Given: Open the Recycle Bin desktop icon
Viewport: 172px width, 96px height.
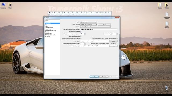Looking at the screenshot, I should click(x=167, y=88).
